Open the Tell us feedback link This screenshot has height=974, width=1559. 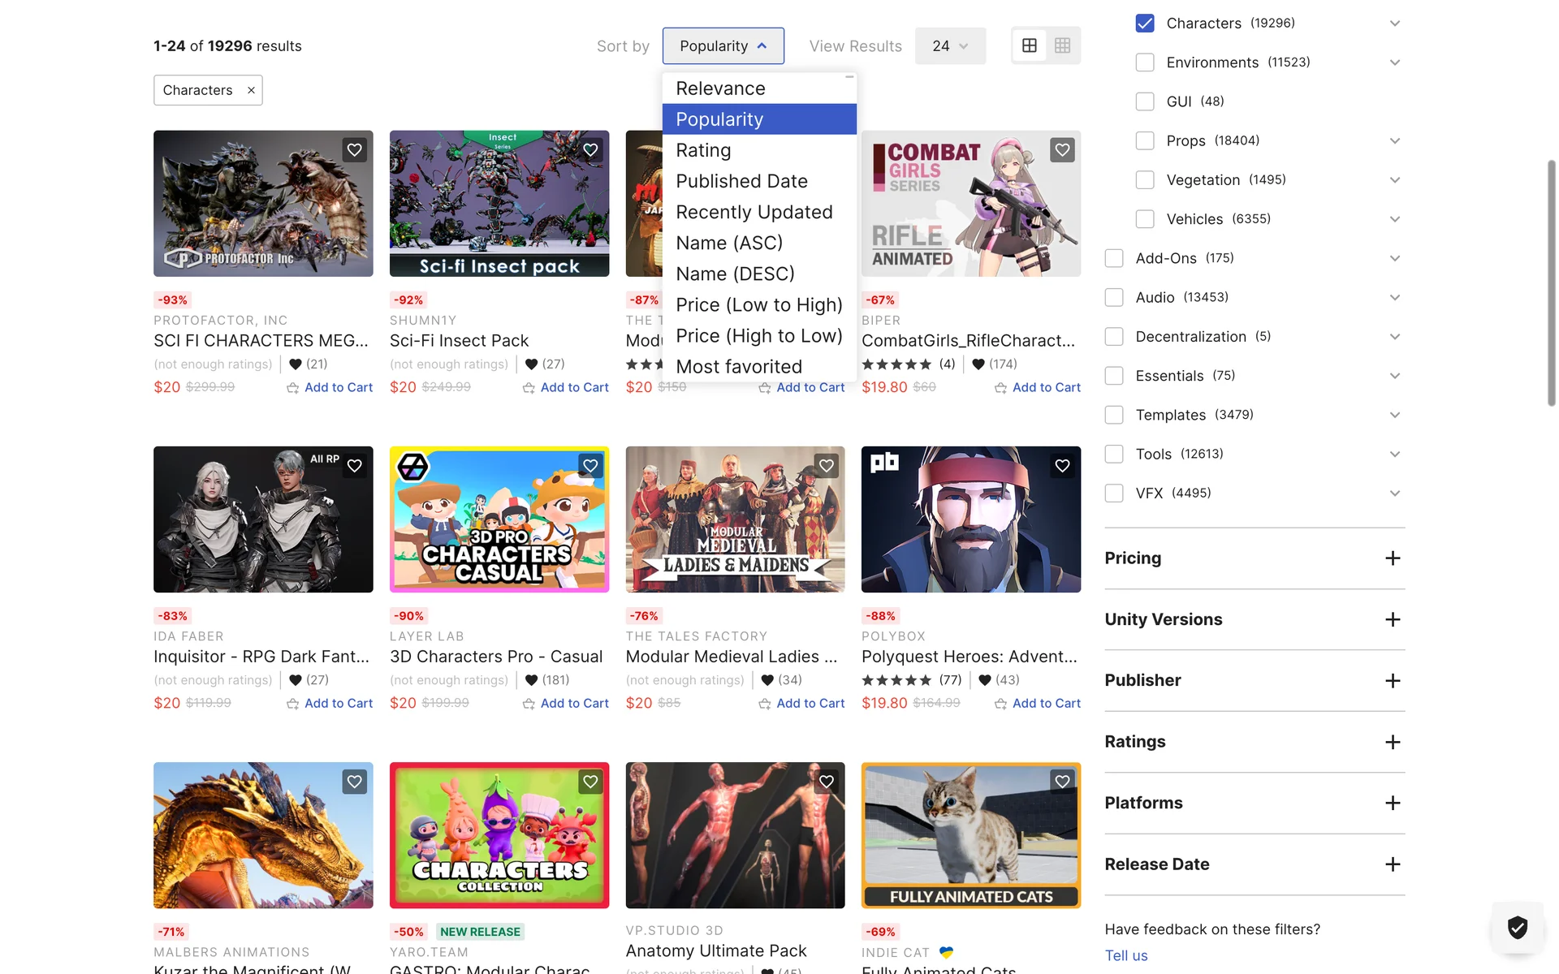coord(1125,955)
